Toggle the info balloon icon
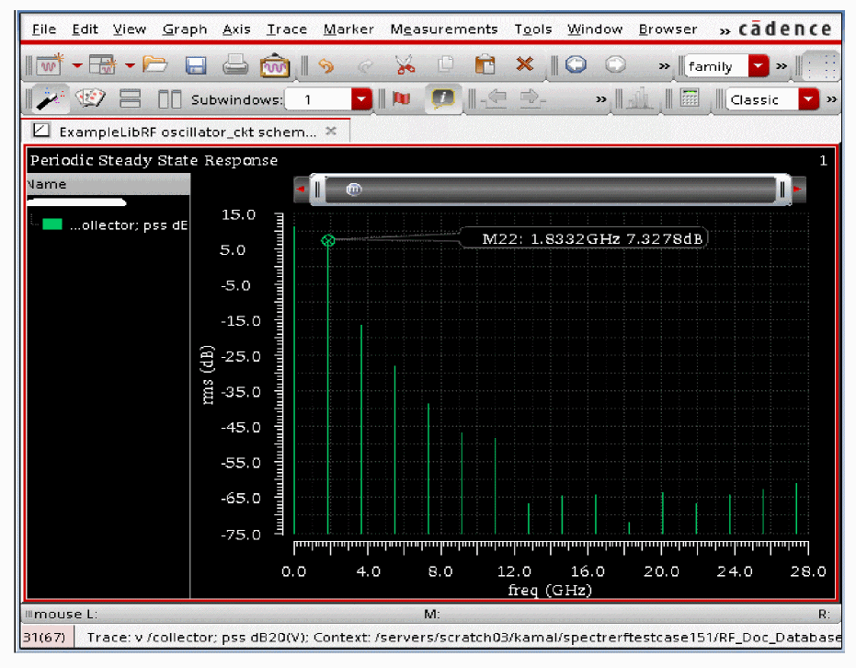 442,98
